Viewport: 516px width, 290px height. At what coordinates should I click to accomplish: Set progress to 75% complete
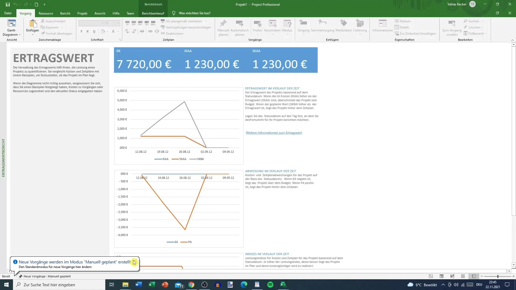tap(147, 23)
